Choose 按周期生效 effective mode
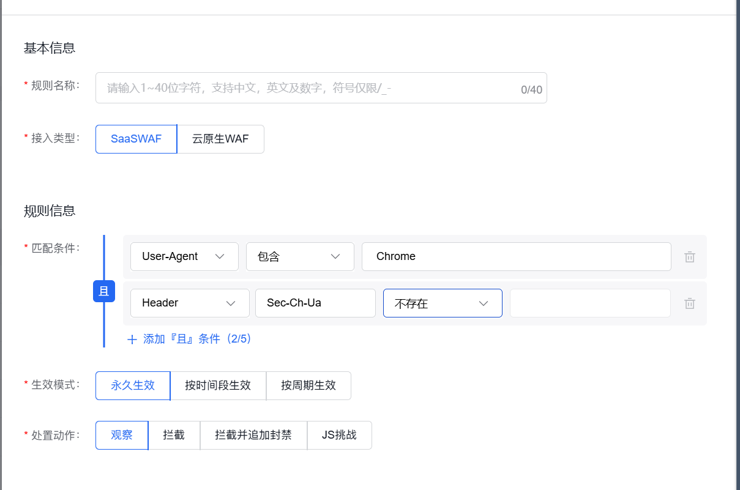The image size is (740, 490). (308, 385)
